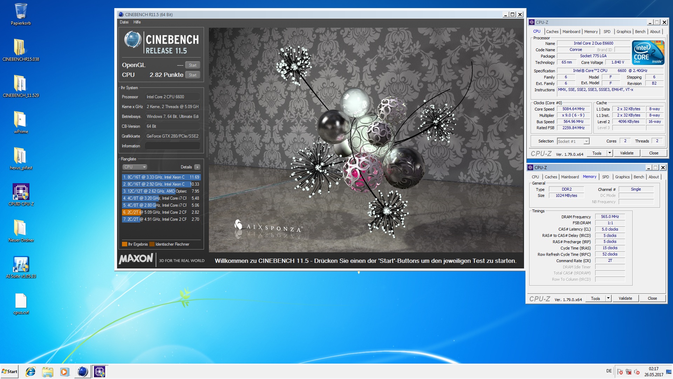Open Bench tab in upper CPU-Z window

point(640,32)
